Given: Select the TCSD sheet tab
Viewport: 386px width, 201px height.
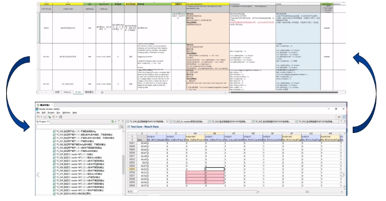Looking at the screenshot, I should (78, 92).
